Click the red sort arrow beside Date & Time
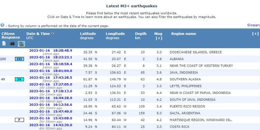This screenshot has width=260, height=130. click(x=53, y=34)
